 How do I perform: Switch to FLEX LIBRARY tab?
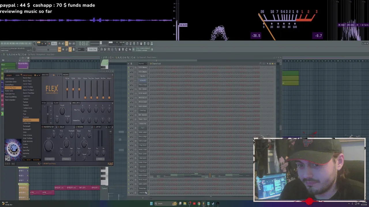(x=9, y=75)
